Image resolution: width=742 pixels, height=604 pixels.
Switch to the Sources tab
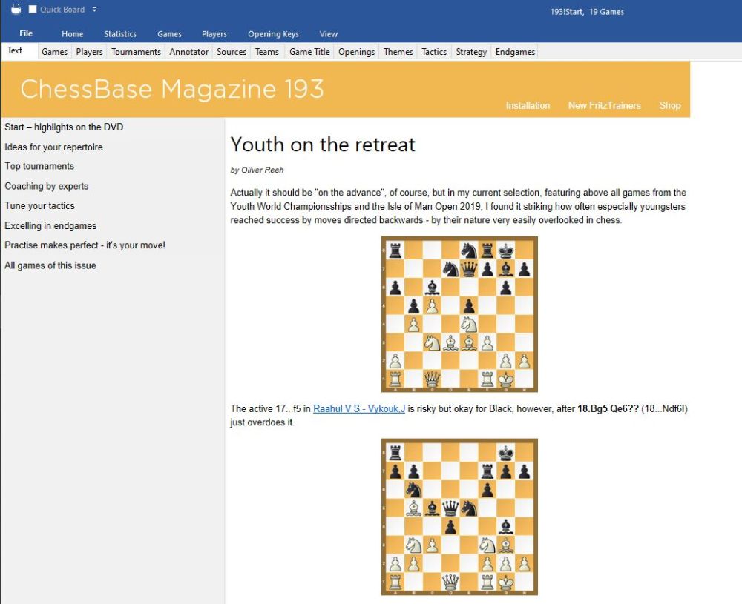[232, 52]
